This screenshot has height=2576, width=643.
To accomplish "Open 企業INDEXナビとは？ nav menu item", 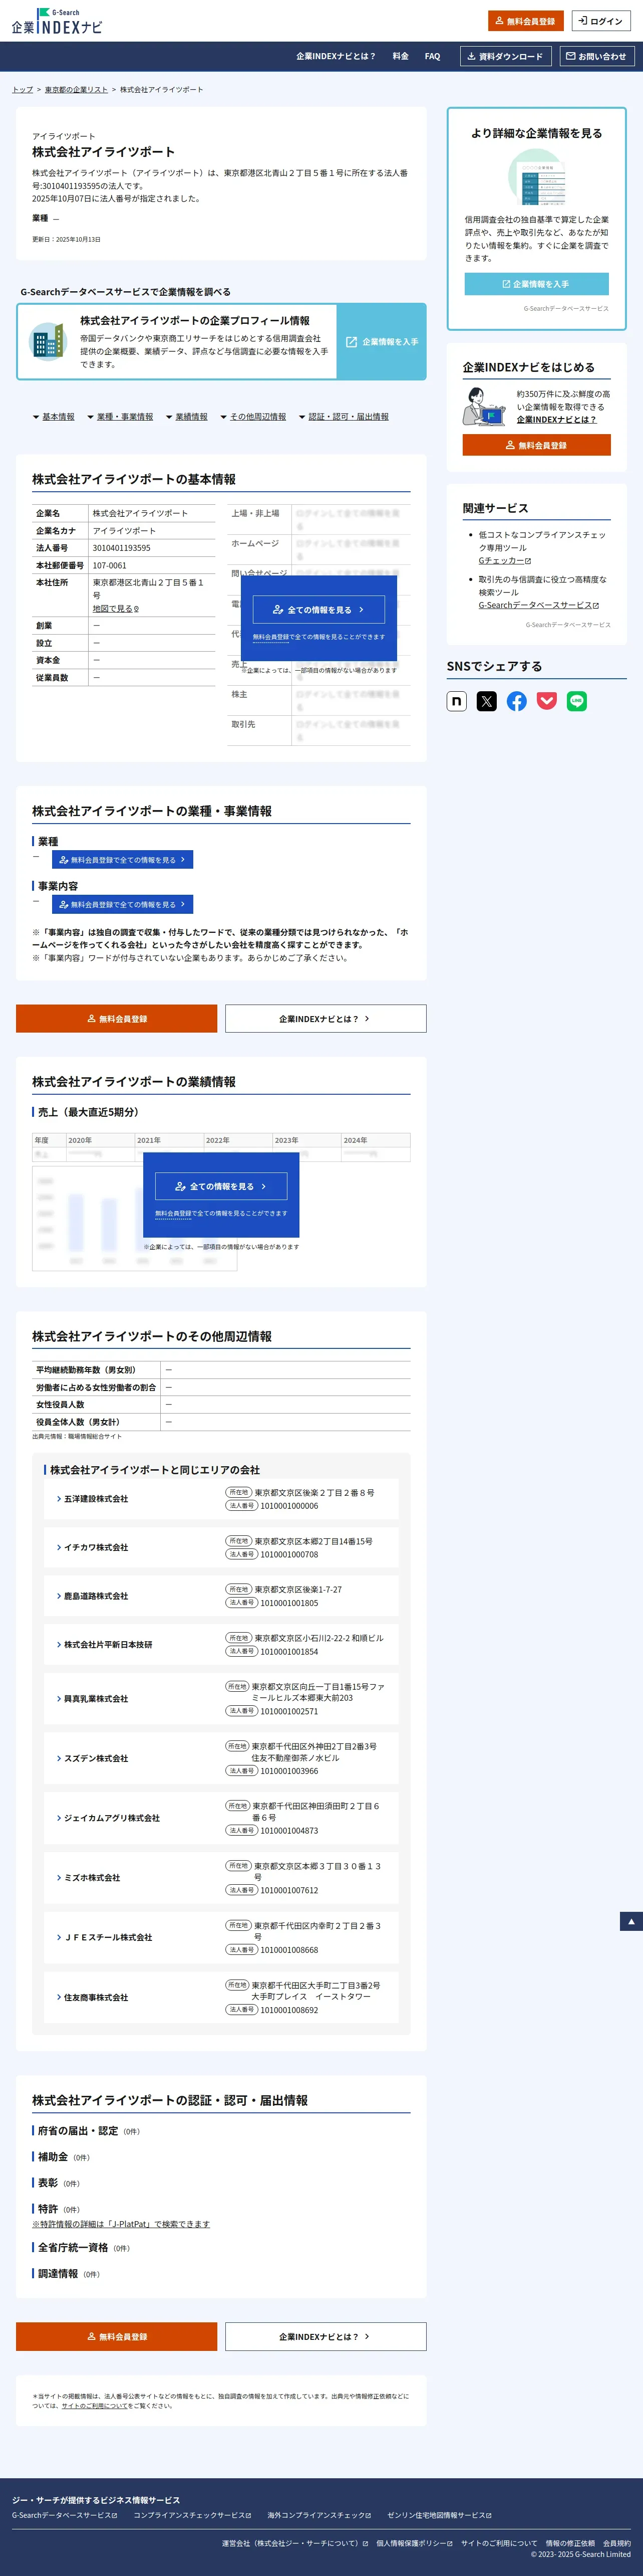I will (x=337, y=56).
